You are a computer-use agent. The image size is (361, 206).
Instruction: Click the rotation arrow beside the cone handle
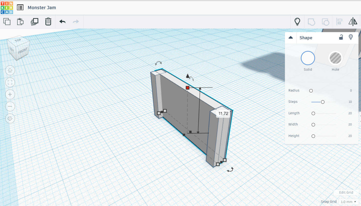(192, 79)
